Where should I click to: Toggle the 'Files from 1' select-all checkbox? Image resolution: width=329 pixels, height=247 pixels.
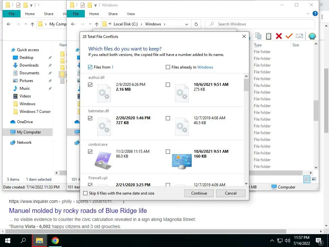click(x=90, y=67)
